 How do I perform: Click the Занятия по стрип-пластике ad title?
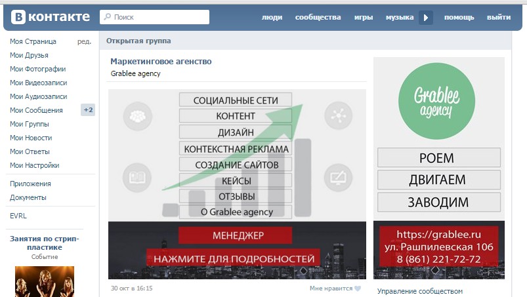pyautogui.click(x=45, y=243)
